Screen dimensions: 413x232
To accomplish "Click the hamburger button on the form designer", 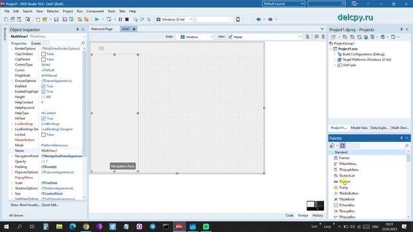I will pos(101,48).
